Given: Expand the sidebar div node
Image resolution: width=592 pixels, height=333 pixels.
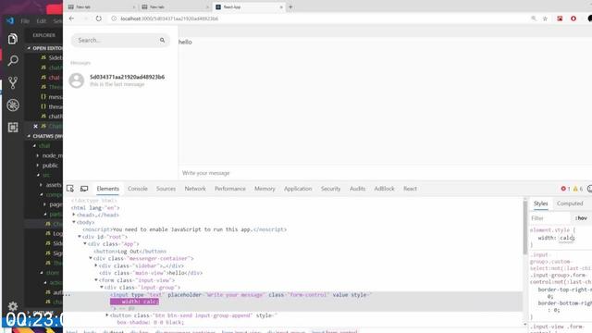Looking at the screenshot, I should tap(96, 265).
